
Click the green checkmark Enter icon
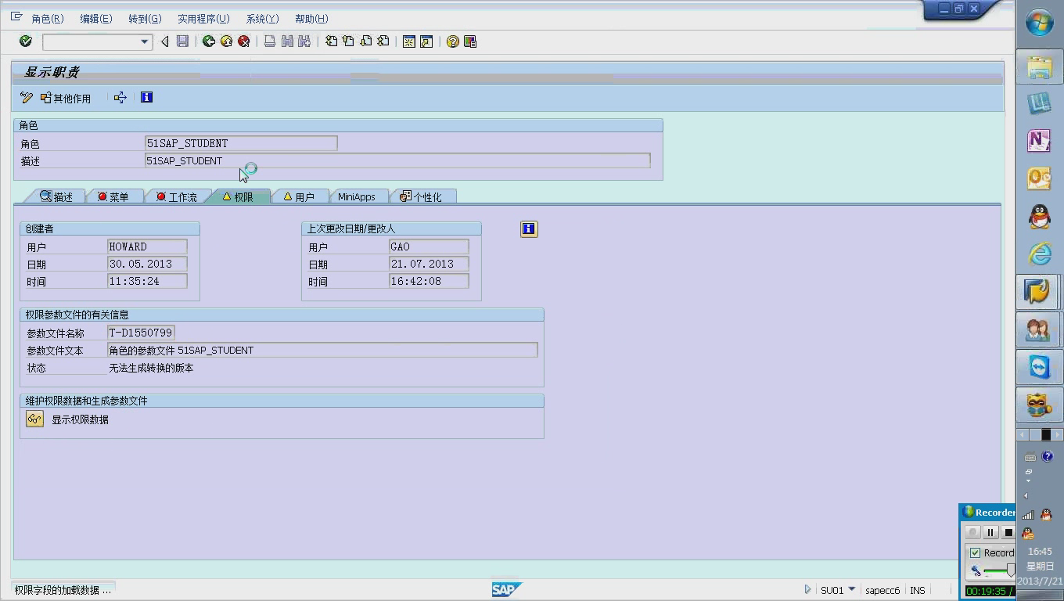(26, 41)
